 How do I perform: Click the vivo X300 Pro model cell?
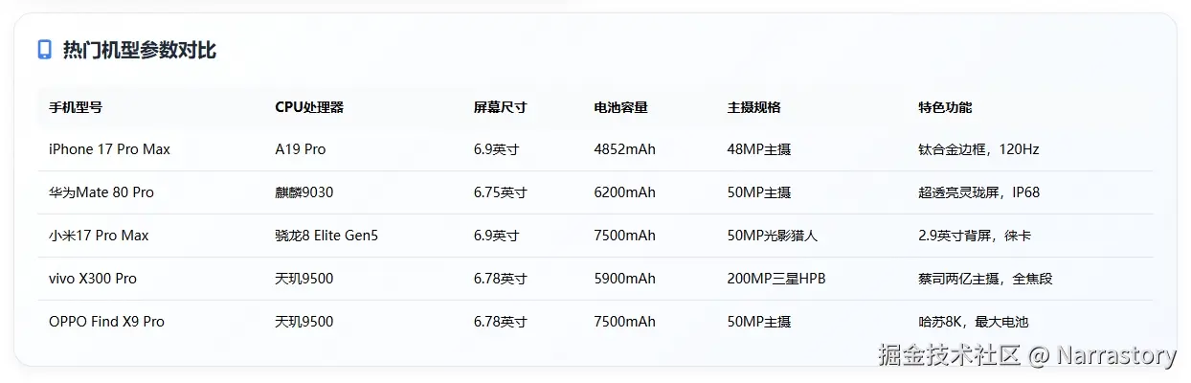click(x=93, y=279)
